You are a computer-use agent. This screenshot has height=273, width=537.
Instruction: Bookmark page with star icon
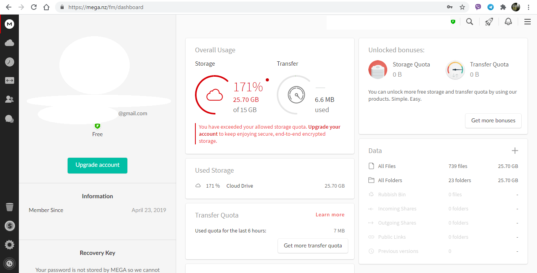tap(462, 7)
